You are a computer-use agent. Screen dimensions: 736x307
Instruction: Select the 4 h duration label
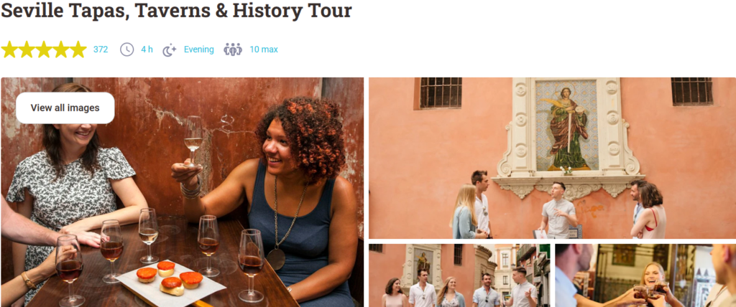tap(147, 49)
